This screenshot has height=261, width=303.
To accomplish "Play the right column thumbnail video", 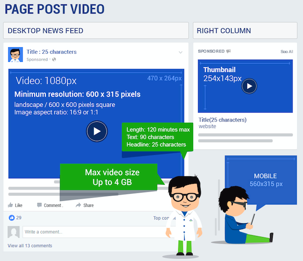I will [249, 86].
